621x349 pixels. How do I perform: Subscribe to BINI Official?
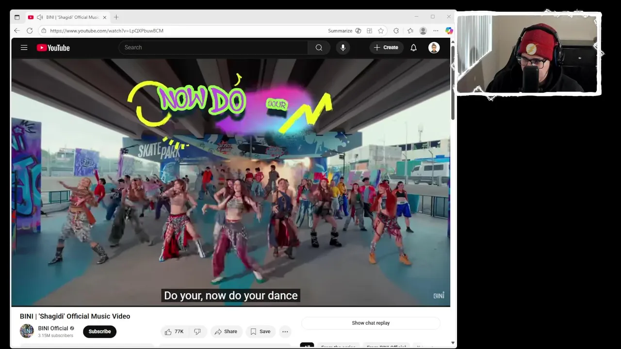tap(99, 332)
